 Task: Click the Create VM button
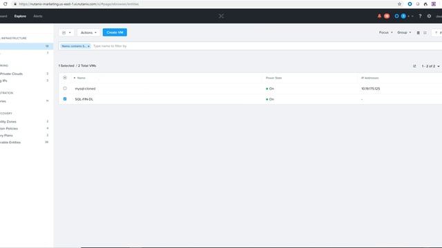[x=115, y=32]
